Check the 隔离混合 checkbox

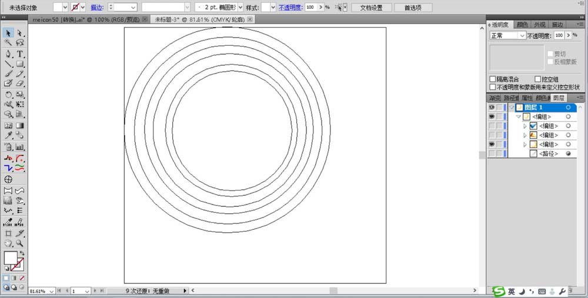493,79
